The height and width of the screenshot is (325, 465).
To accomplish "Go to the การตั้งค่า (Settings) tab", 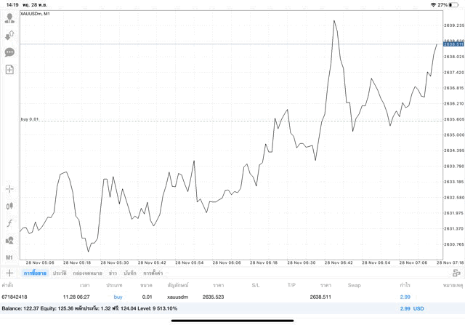I will point(154,273).
